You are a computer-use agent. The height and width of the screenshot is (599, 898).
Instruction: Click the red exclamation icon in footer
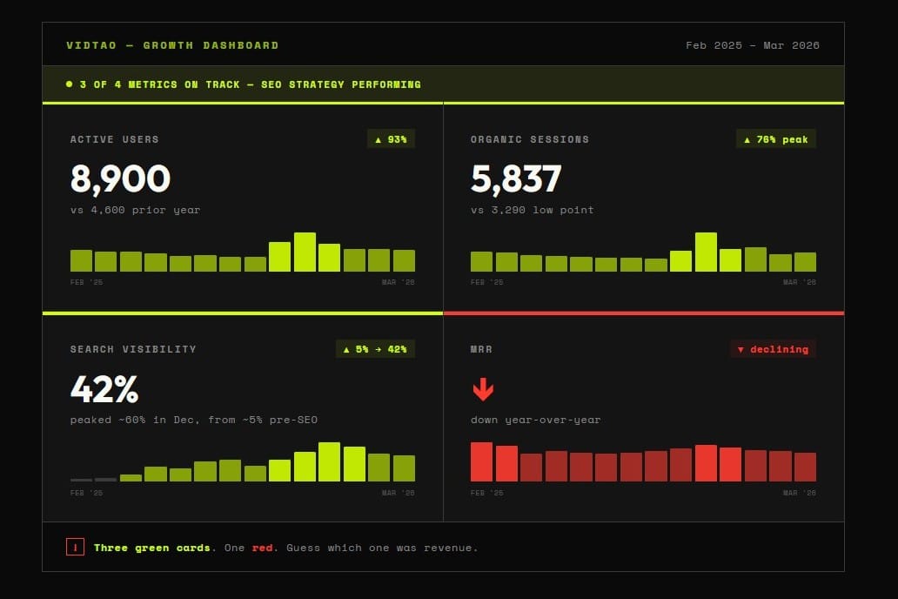[75, 547]
